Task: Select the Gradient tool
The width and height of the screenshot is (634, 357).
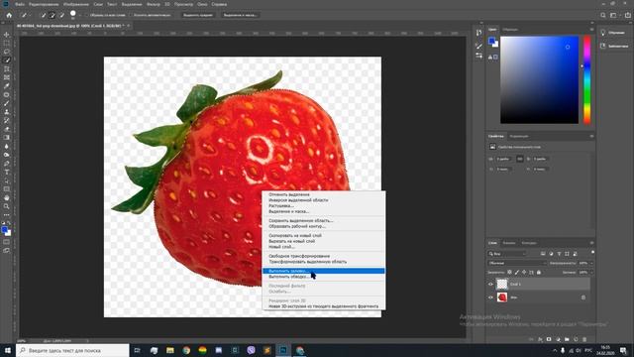Action: (x=7, y=138)
